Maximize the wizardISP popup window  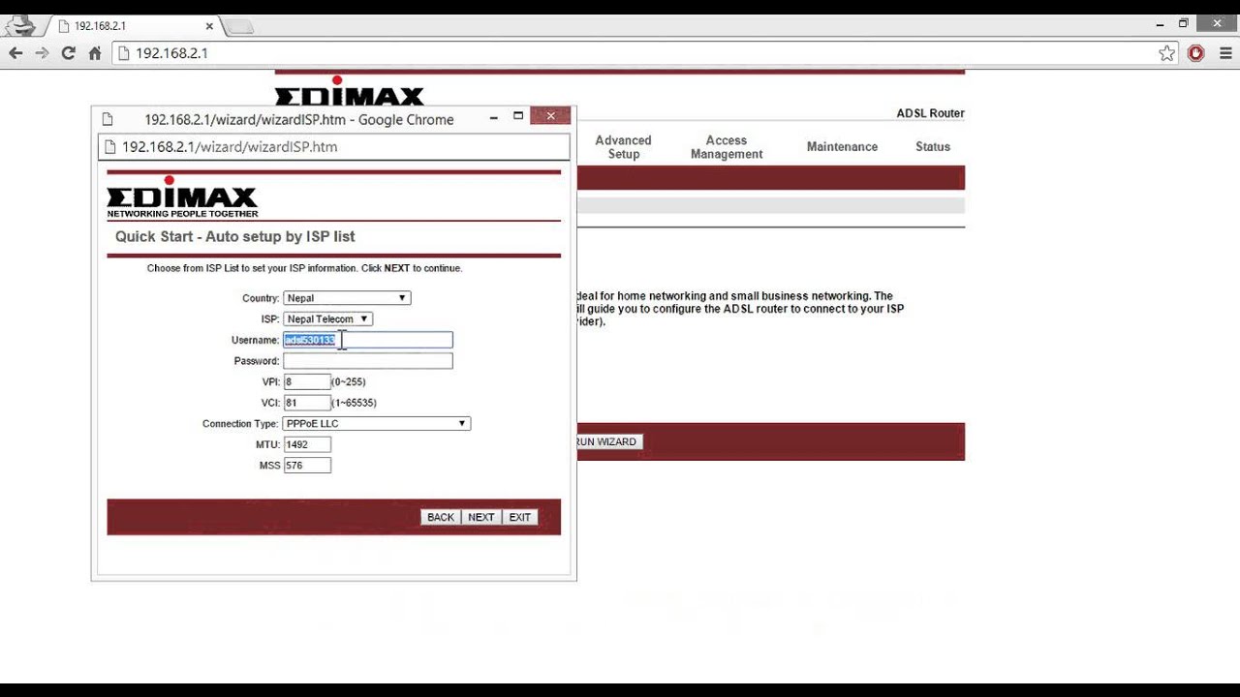pyautogui.click(x=518, y=116)
